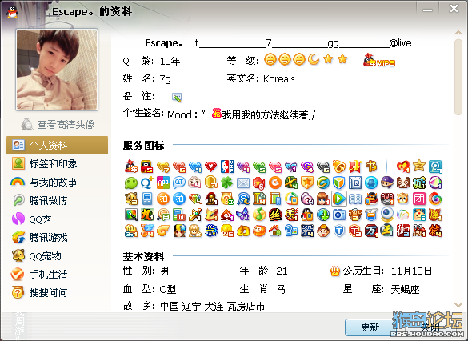Click the 城 city game icon
Screen dimensions: 468x341
click(419, 183)
